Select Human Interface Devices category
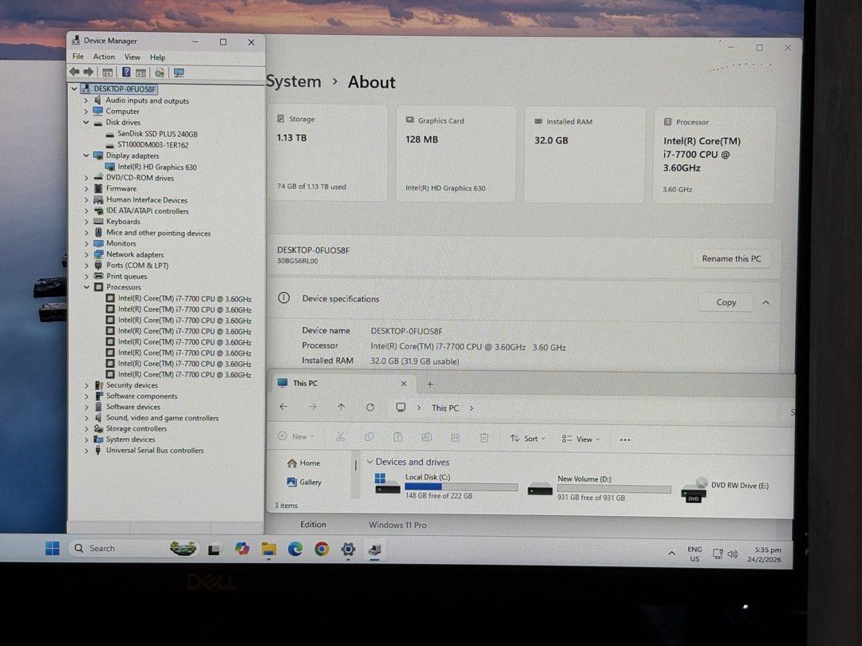Screen dimensions: 862x646 147,200
